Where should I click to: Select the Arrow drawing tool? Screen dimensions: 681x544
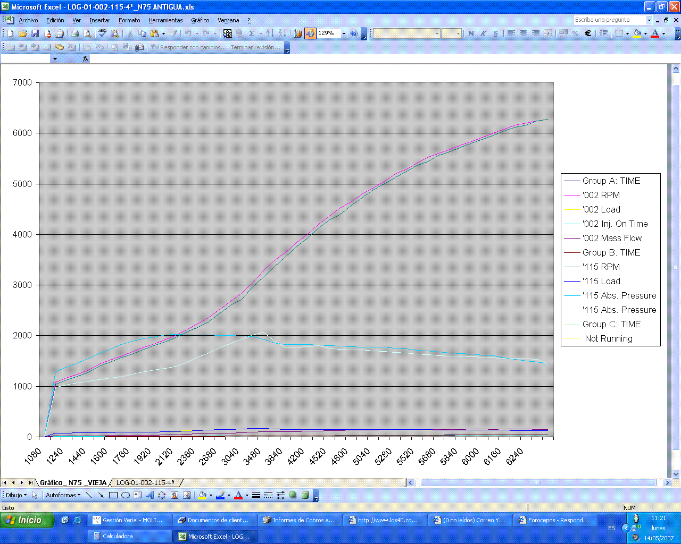(x=101, y=495)
